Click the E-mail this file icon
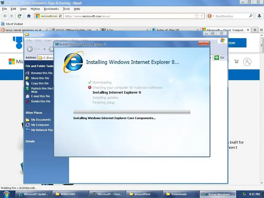The height and width of the screenshot is (198, 264). (27, 96)
